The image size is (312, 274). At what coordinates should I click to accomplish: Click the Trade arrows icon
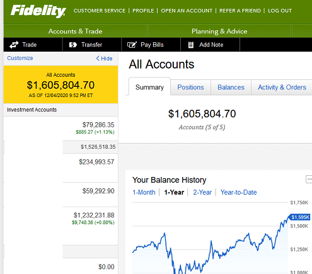click(x=14, y=45)
